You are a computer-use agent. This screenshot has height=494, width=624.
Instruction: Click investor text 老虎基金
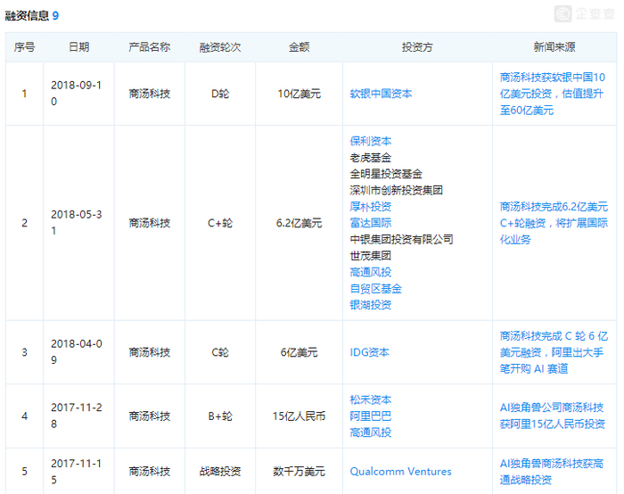click(x=371, y=158)
